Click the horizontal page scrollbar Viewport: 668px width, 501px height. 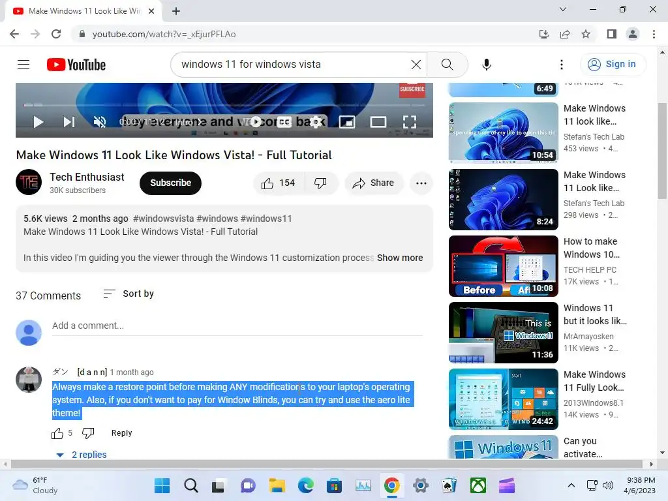tap(326, 464)
